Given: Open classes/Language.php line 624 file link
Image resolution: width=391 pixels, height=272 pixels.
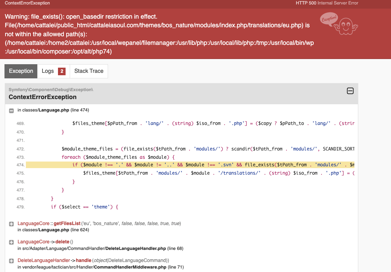Looking at the screenshot, I should (x=53, y=230).
